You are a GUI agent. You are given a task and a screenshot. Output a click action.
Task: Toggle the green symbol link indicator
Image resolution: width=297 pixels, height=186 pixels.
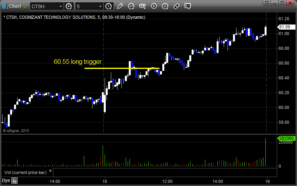pos(25,6)
